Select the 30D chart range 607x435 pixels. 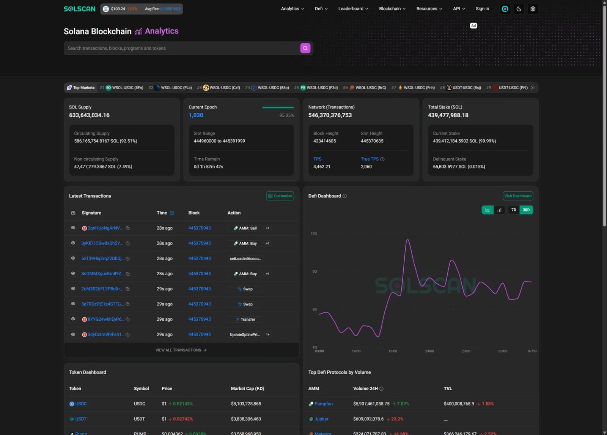(x=526, y=210)
